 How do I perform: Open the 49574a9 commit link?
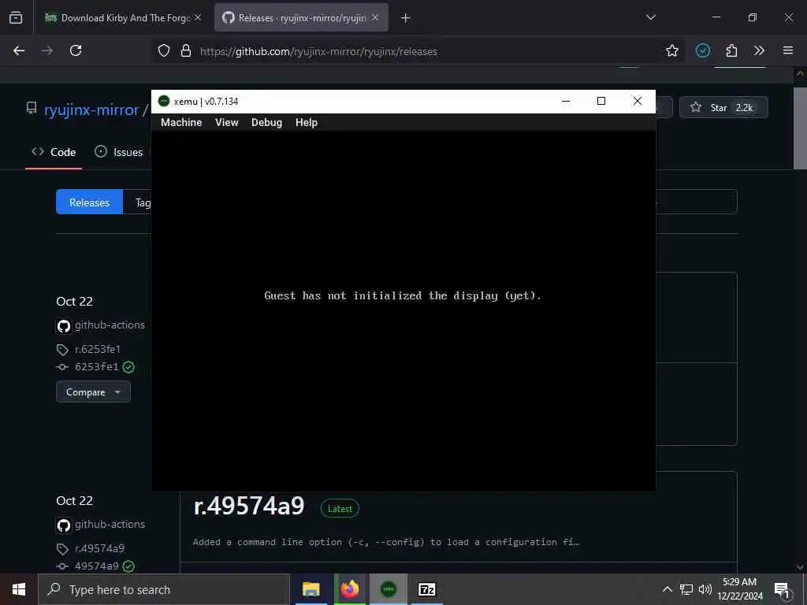pyautogui.click(x=96, y=566)
